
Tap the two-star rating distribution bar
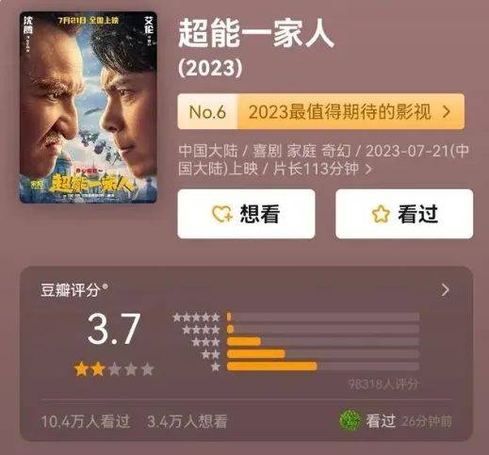click(323, 354)
